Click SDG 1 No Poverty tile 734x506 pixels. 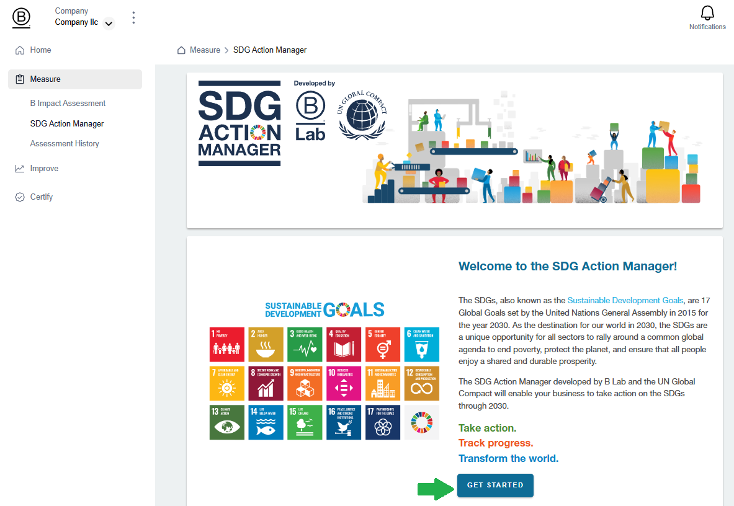pyautogui.click(x=227, y=344)
